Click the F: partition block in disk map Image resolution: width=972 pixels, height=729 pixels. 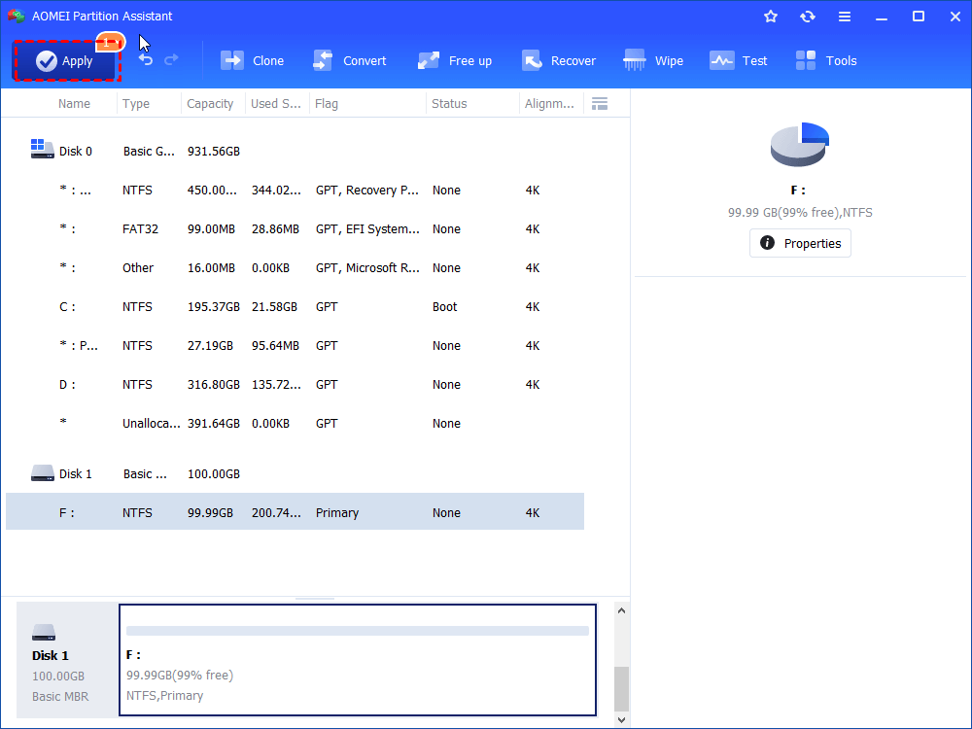(x=357, y=660)
